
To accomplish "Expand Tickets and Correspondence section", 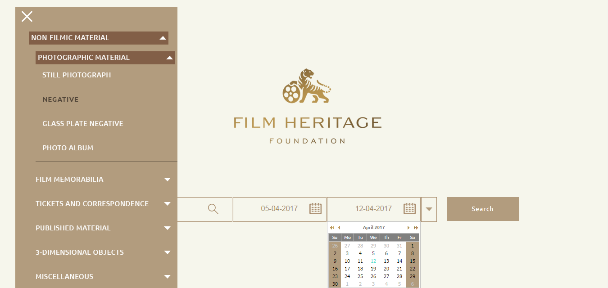I will (168, 204).
